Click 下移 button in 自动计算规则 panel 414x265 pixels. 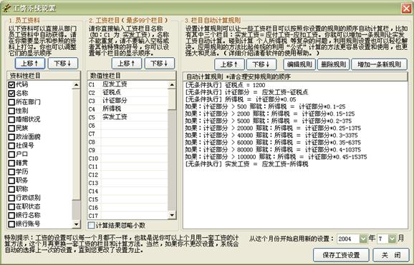(x=261, y=64)
